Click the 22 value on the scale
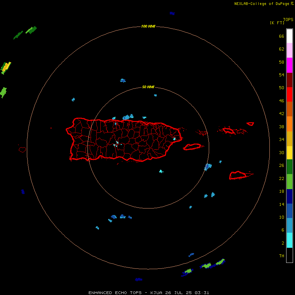 (x=282, y=178)
